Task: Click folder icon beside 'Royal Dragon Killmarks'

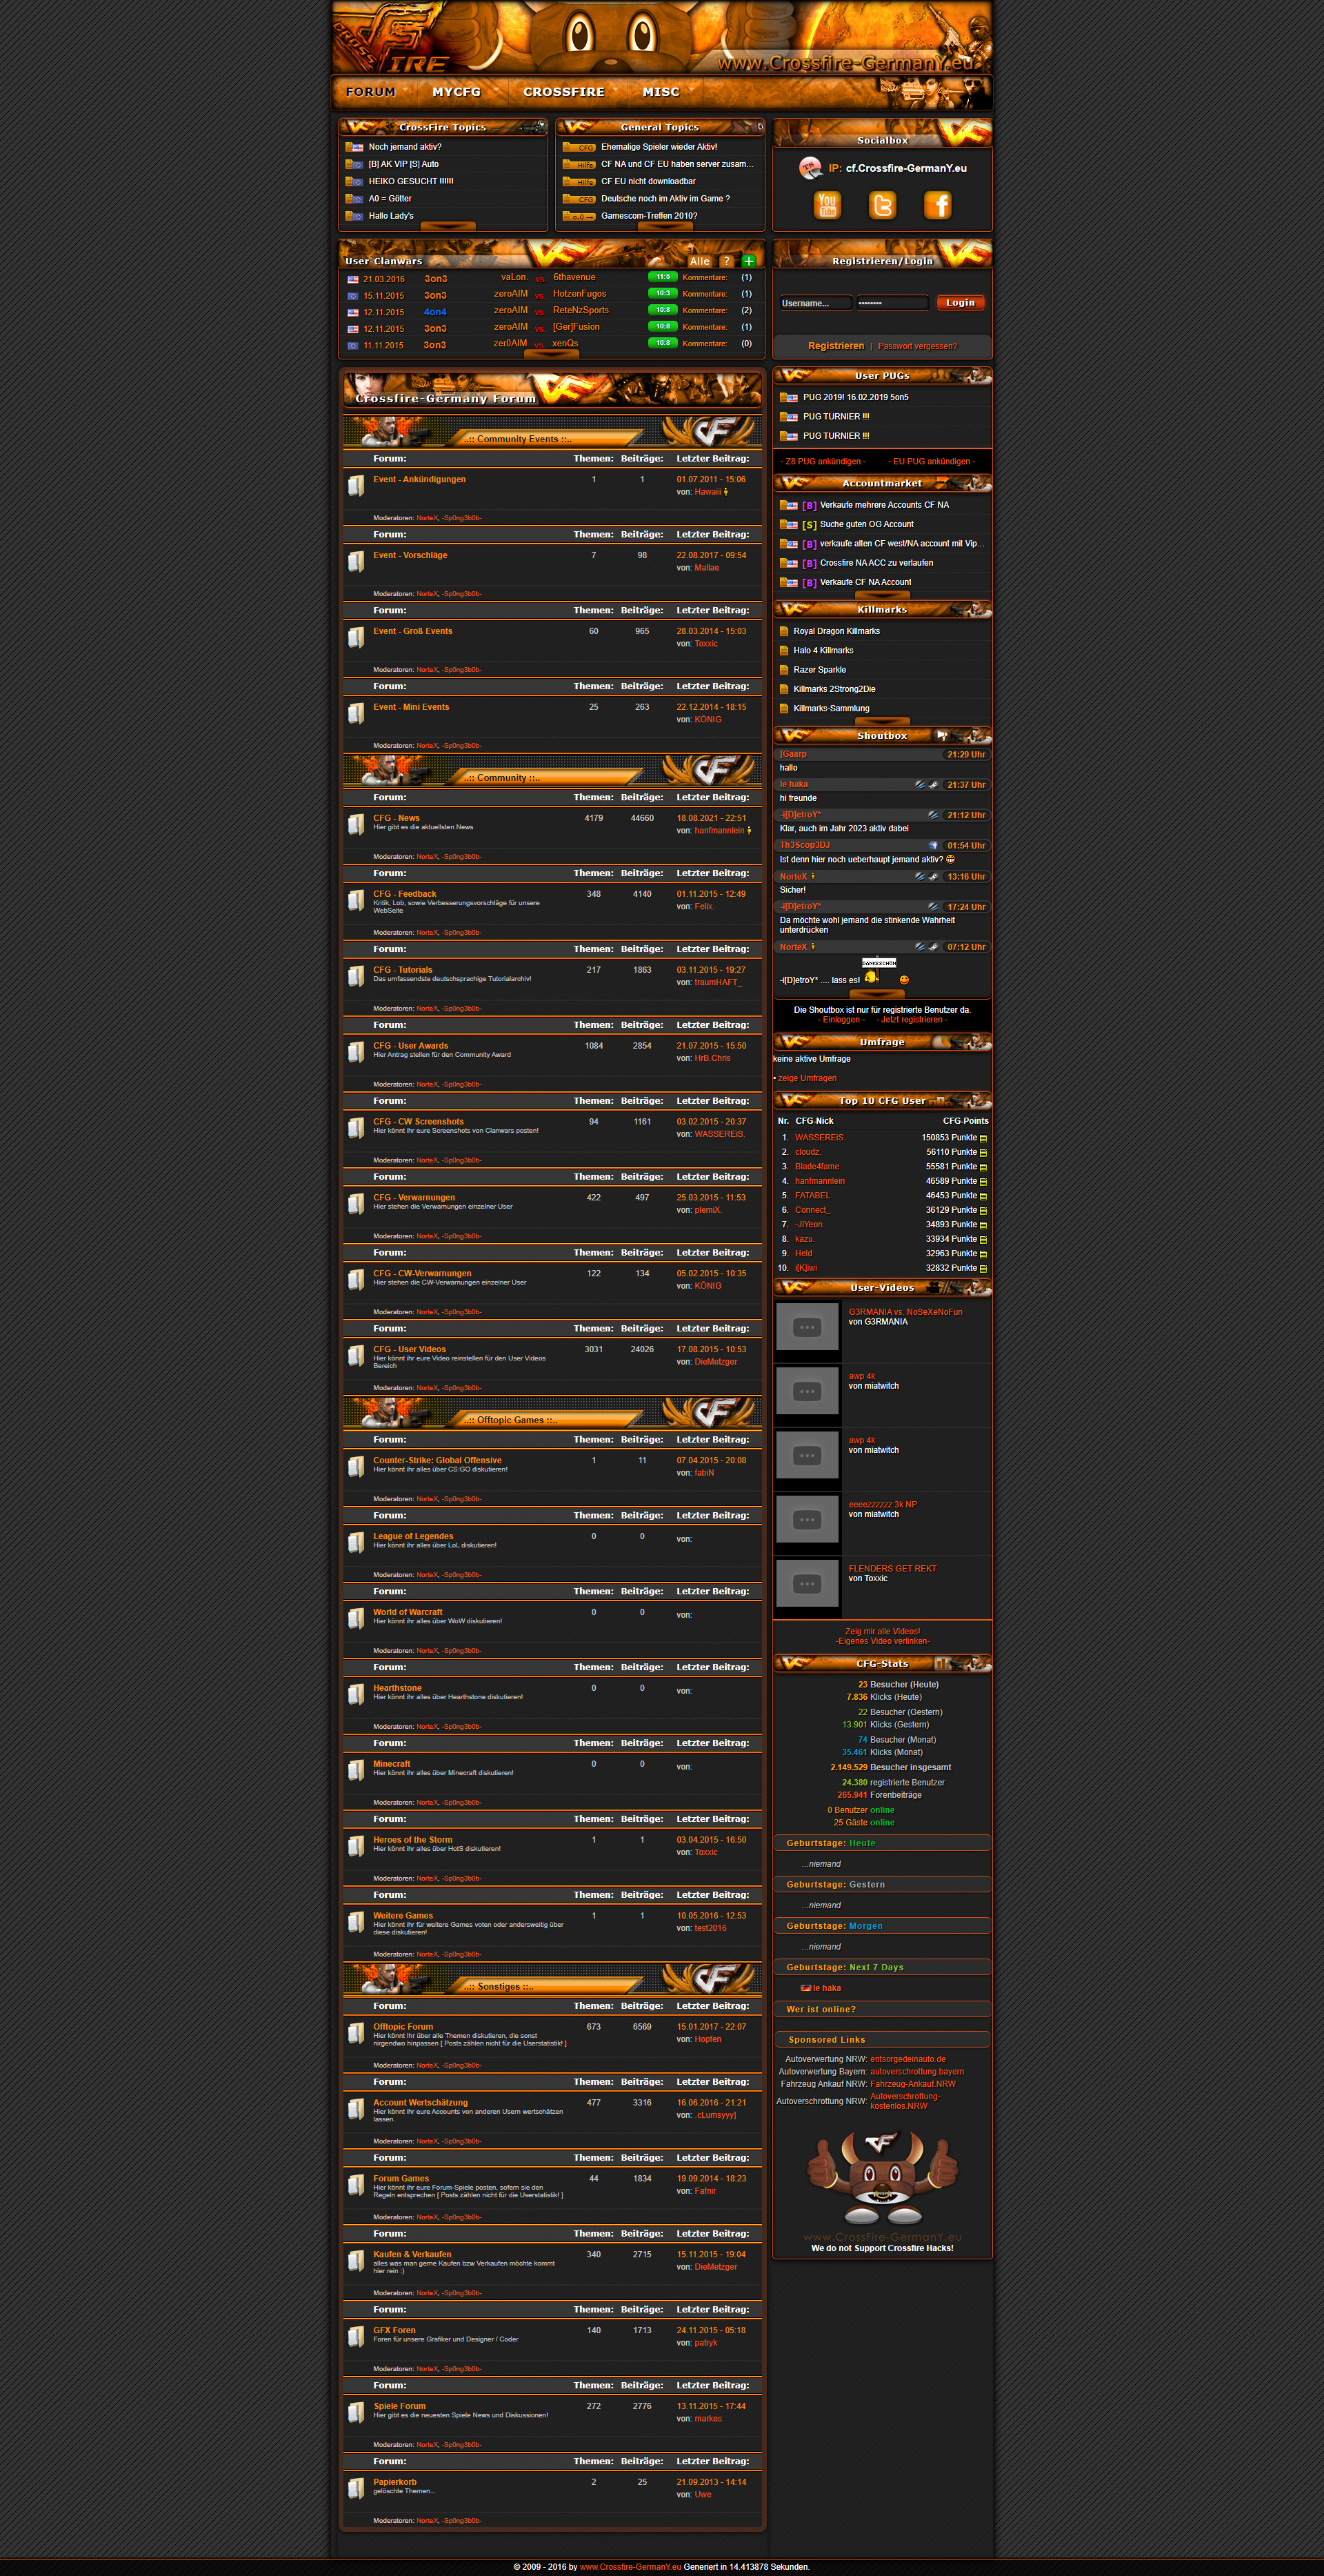Action: tap(785, 631)
